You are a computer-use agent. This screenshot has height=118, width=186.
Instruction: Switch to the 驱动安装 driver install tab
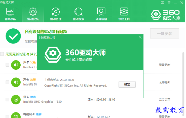(33, 14)
